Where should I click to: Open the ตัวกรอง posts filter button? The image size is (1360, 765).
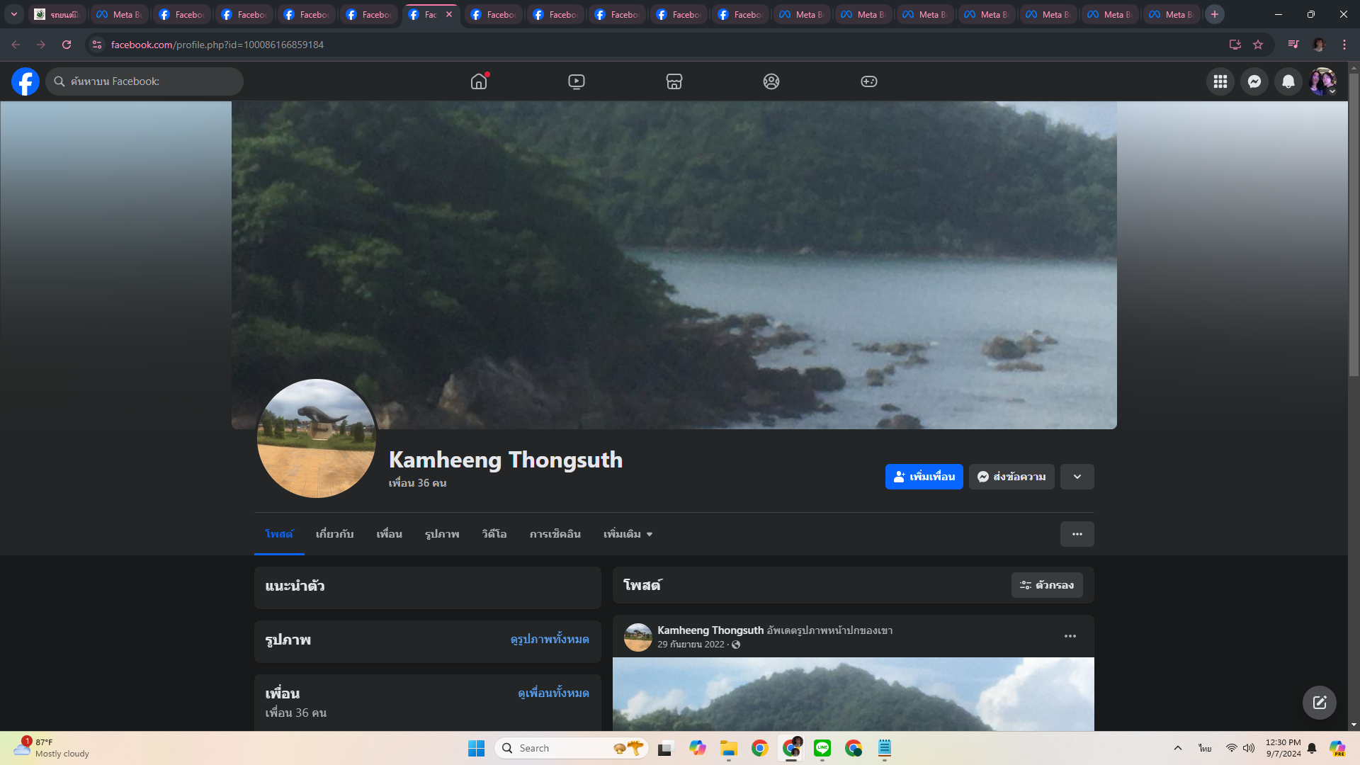tap(1046, 585)
